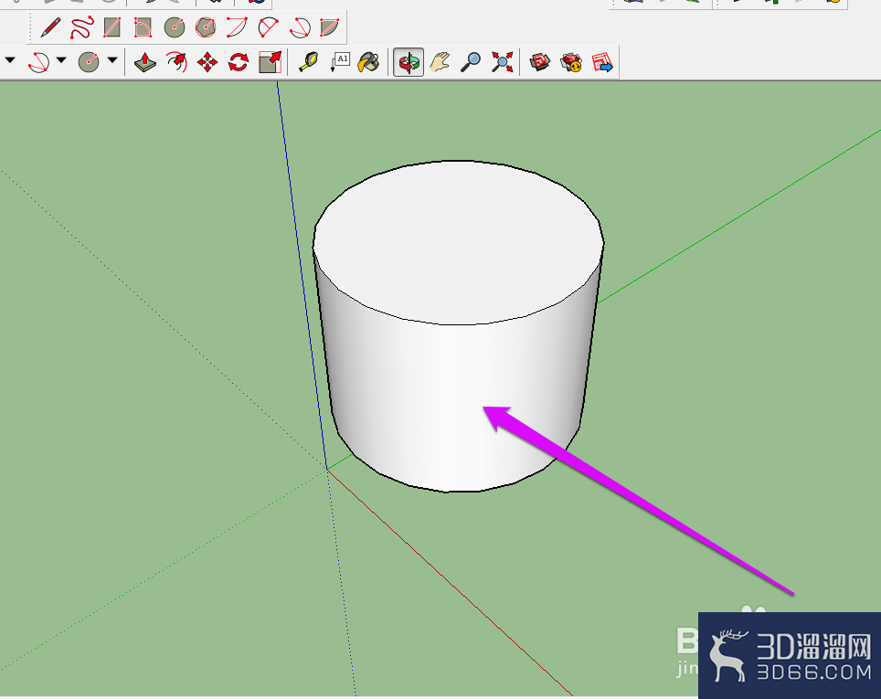881x699 pixels.
Task: Select the Polygon tool
Action: point(206,27)
